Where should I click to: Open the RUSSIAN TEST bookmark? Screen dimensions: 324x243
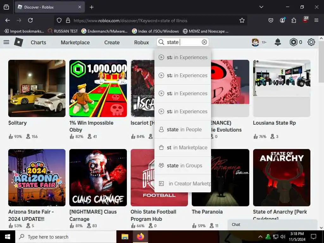pos(63,31)
